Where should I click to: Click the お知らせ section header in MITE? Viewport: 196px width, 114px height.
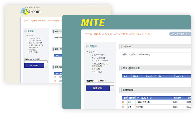155,47
